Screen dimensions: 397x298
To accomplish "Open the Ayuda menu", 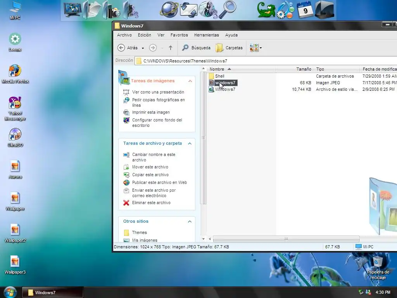I will [x=231, y=35].
